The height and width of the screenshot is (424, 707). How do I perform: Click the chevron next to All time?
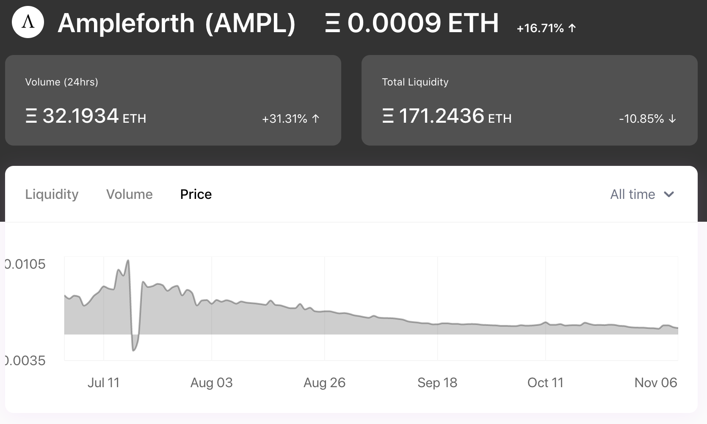pyautogui.click(x=669, y=194)
